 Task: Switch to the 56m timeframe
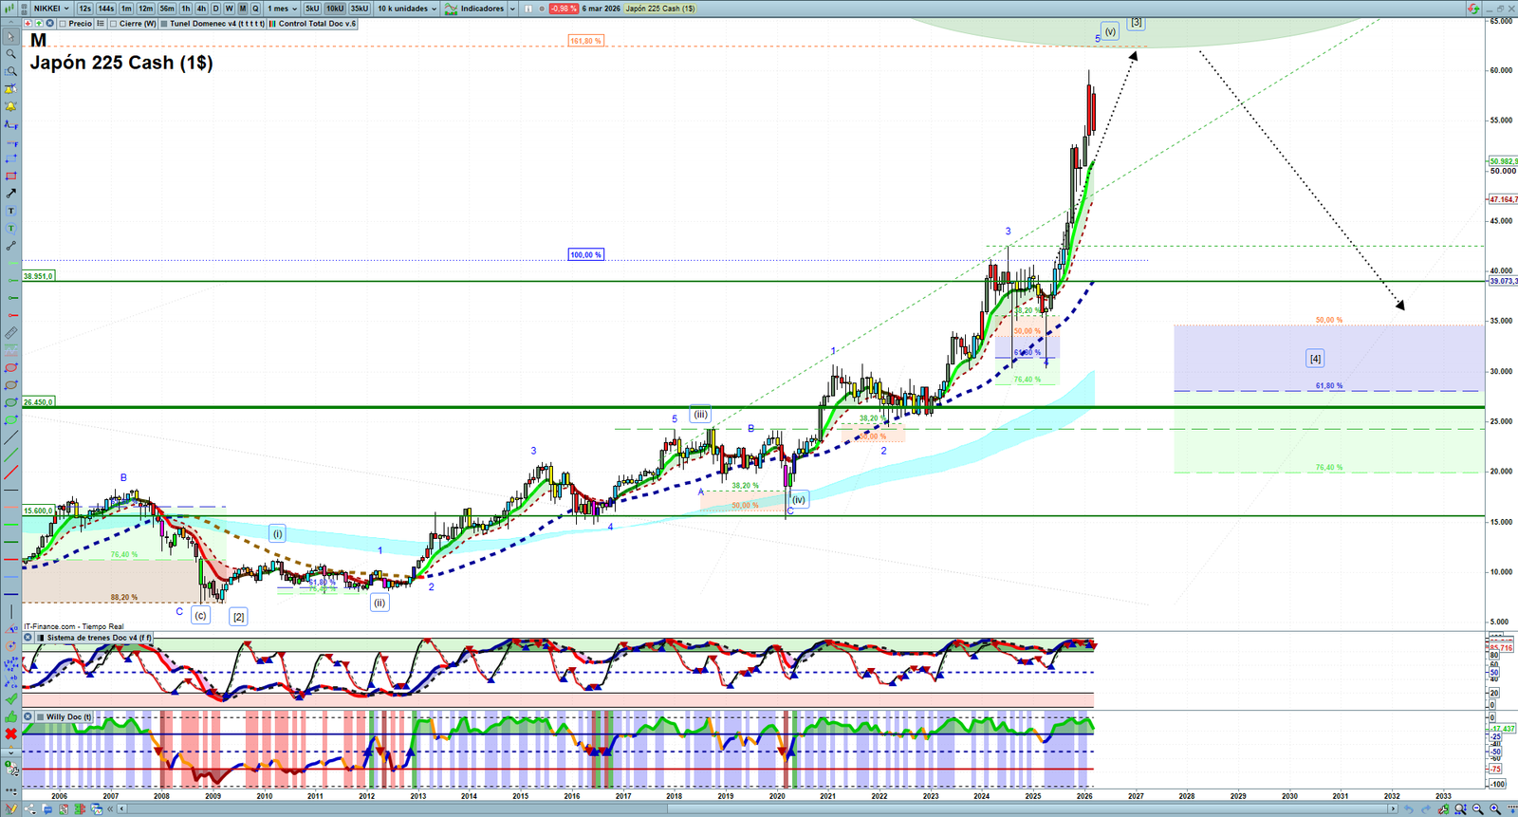click(x=167, y=9)
